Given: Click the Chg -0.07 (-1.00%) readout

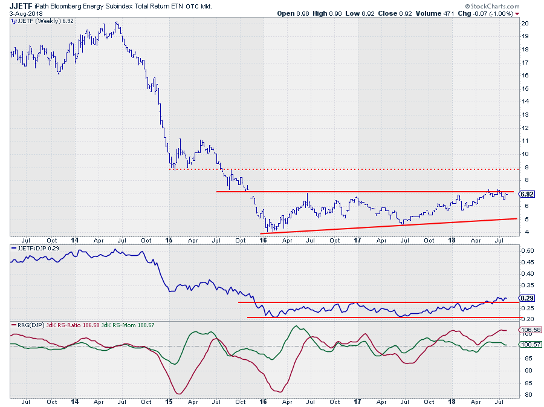Looking at the screenshot, I should (485, 13).
